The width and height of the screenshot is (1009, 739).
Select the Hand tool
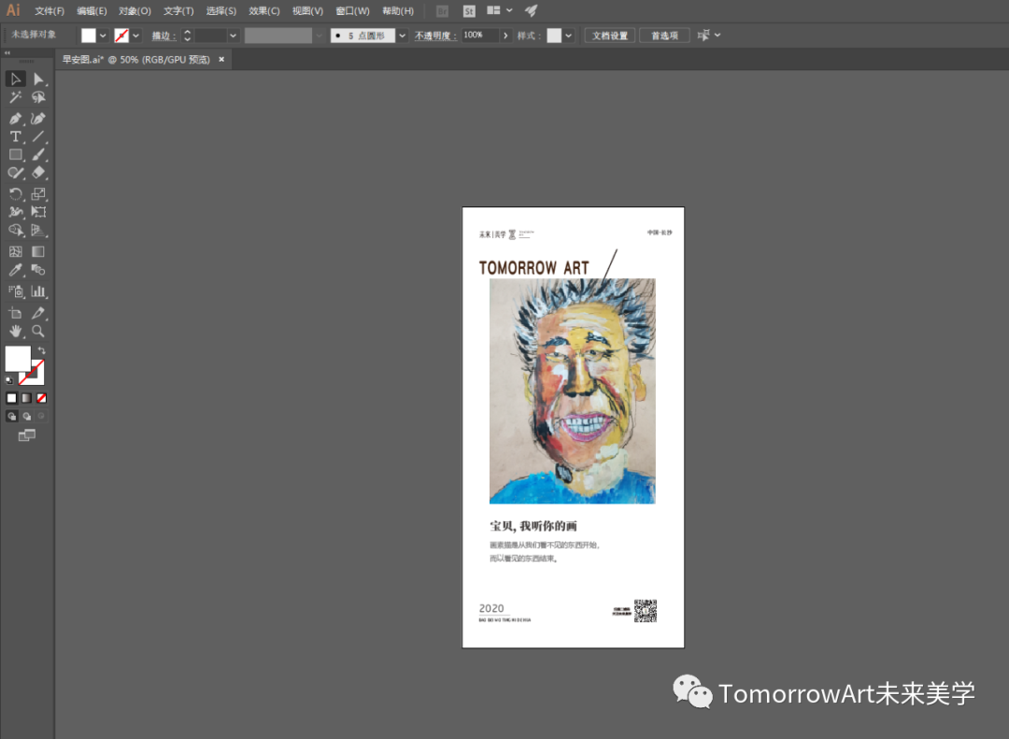[x=16, y=331]
